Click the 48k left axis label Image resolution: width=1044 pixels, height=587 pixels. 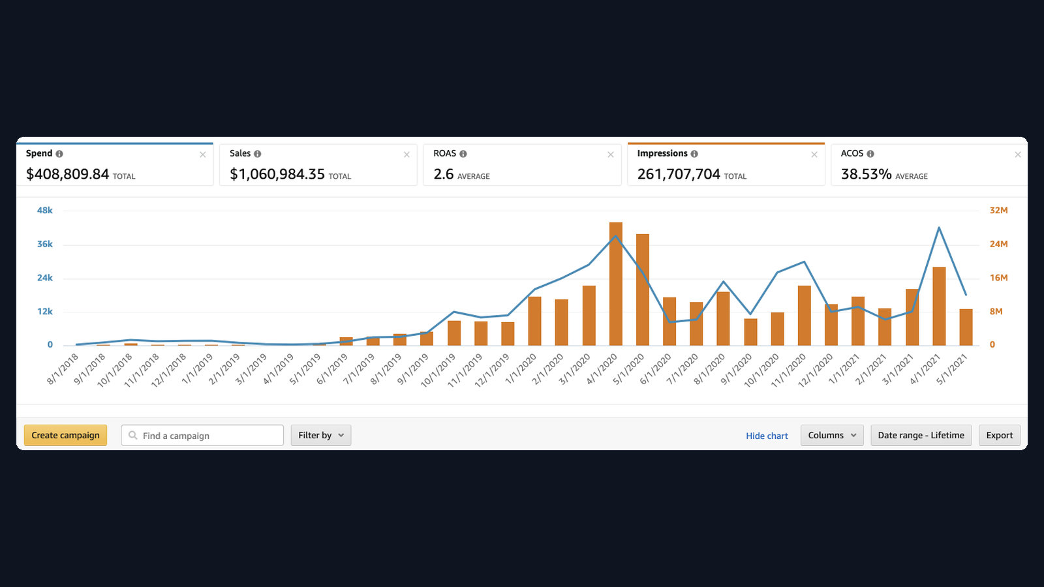click(45, 210)
